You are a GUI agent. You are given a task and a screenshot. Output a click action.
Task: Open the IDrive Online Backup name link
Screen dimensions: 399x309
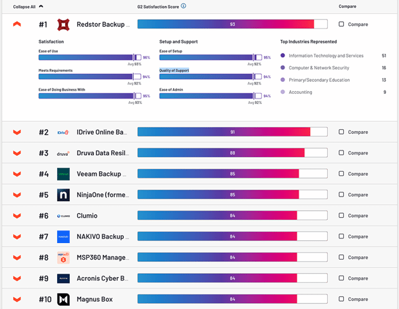click(x=102, y=133)
